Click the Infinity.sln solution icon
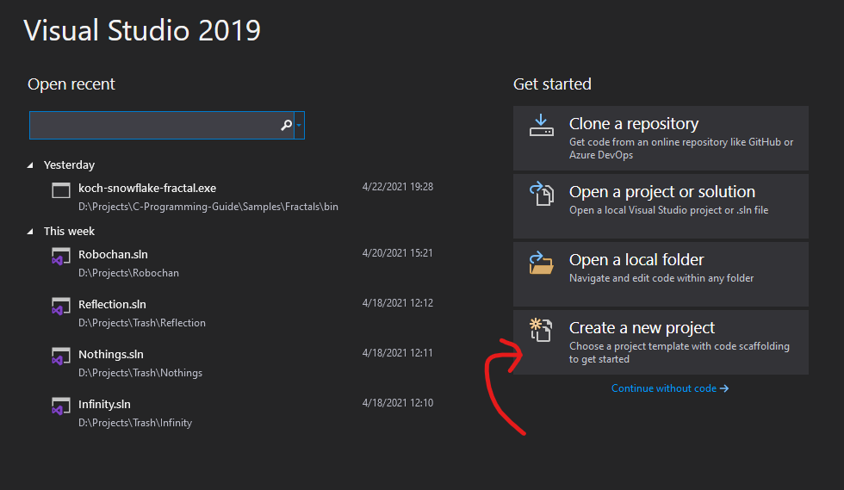This screenshot has height=490, width=844. tap(61, 406)
